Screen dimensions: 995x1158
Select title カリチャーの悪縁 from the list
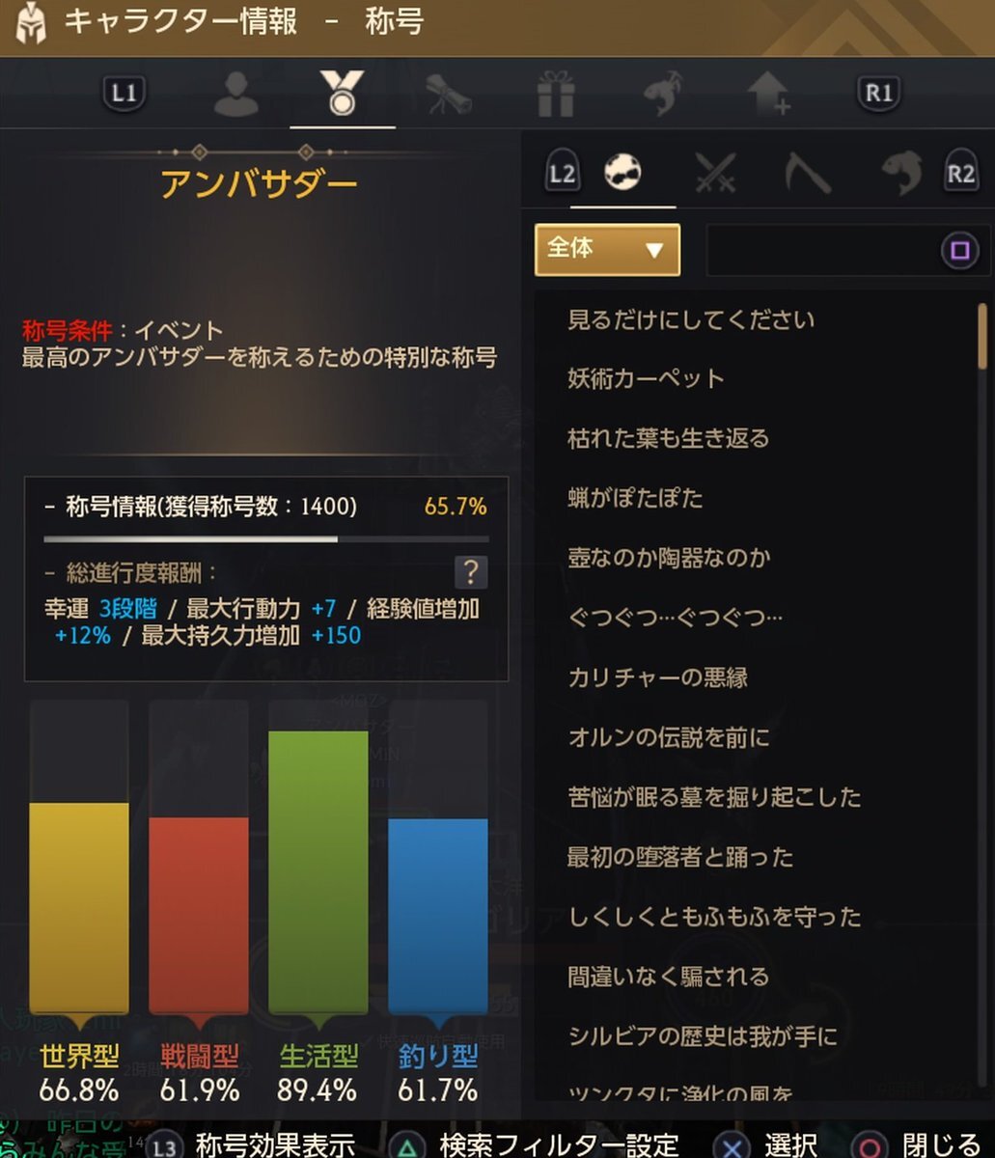[657, 677]
